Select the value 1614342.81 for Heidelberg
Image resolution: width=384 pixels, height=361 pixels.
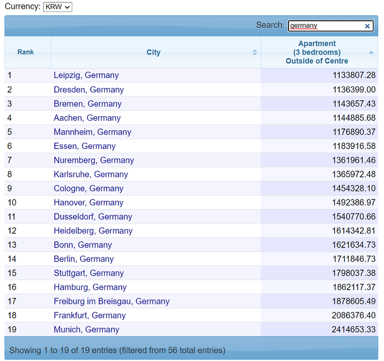[354, 231]
